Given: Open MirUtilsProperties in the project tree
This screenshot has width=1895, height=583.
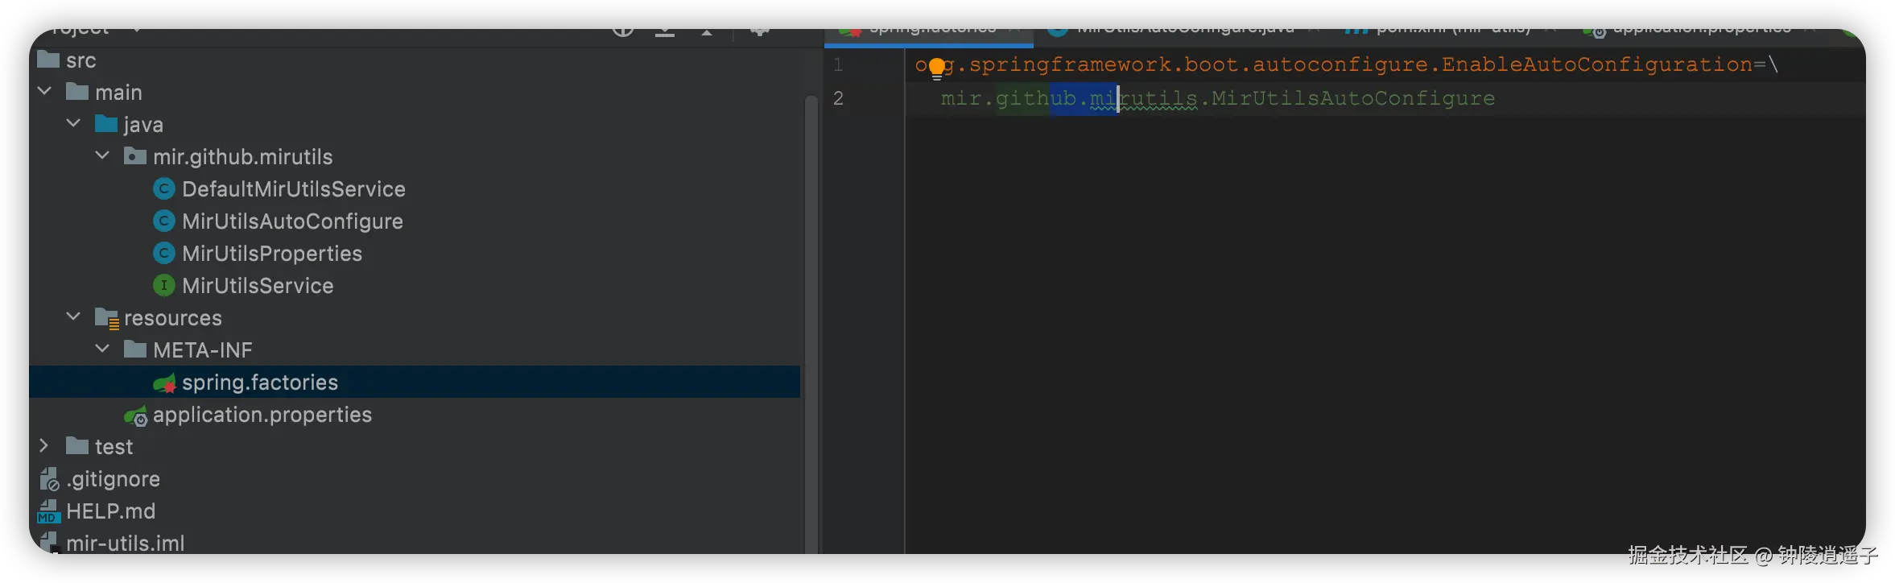Looking at the screenshot, I should tap(272, 254).
